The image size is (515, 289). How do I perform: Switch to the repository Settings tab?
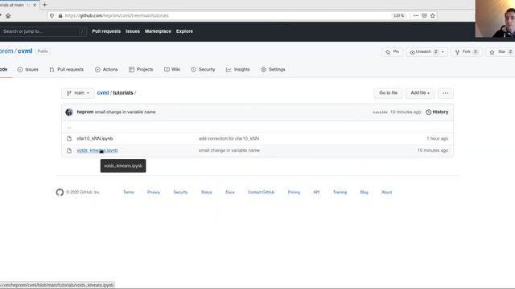(x=273, y=70)
